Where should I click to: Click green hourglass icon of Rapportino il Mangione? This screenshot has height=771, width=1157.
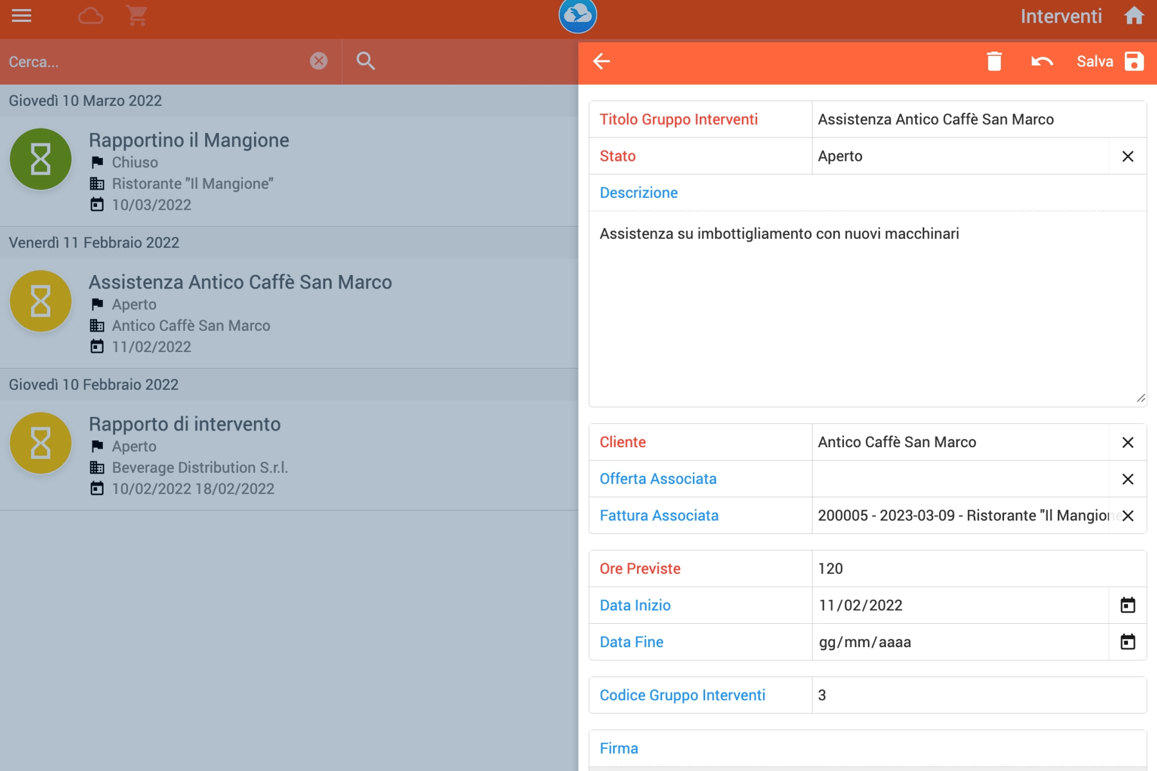point(40,159)
